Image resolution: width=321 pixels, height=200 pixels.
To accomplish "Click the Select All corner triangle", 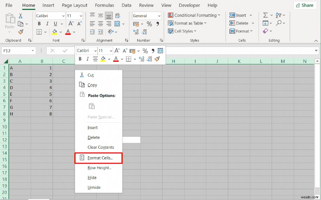I will tap(6, 61).
